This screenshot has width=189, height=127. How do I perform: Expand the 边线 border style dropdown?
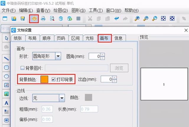pyautogui.click(x=62, y=98)
